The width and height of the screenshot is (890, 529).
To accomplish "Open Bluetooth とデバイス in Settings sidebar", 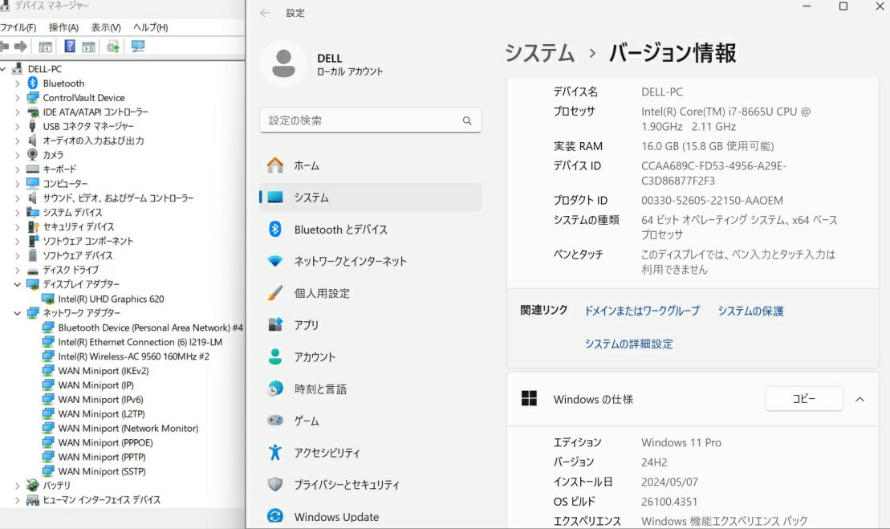I will (x=340, y=230).
